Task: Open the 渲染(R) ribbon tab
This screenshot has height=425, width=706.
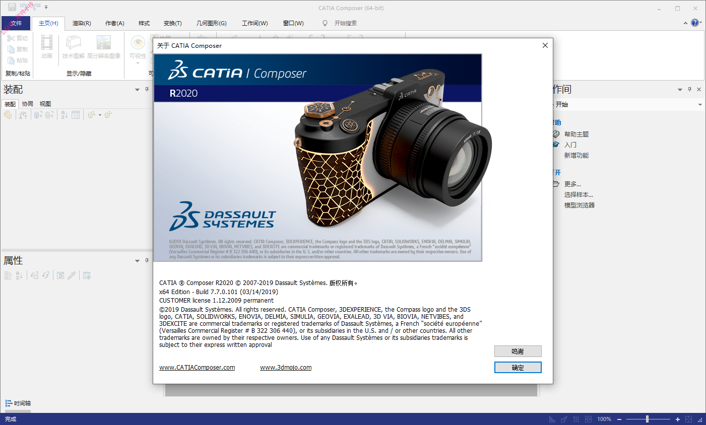Action: [82, 23]
